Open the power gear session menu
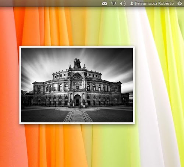 click(x=180, y=3)
